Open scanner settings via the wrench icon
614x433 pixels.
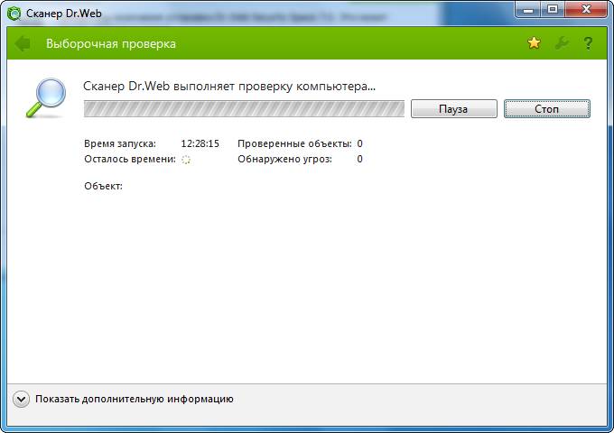pyautogui.click(x=562, y=42)
